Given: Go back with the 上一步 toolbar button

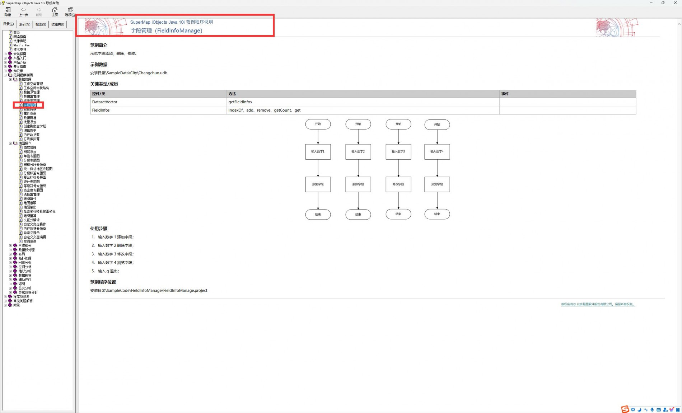Looking at the screenshot, I should pos(23,12).
